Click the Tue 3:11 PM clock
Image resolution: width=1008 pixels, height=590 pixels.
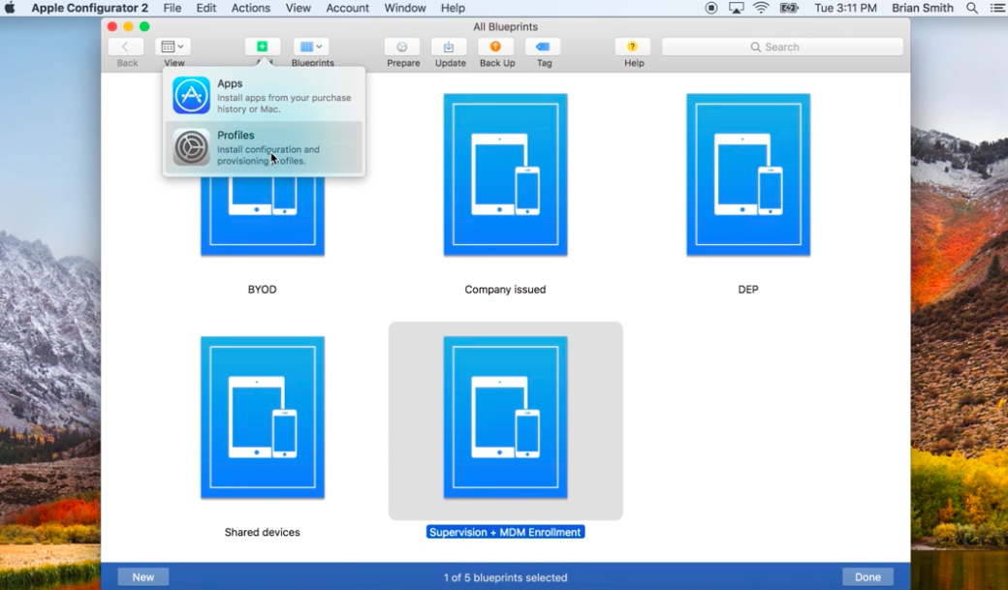click(845, 8)
